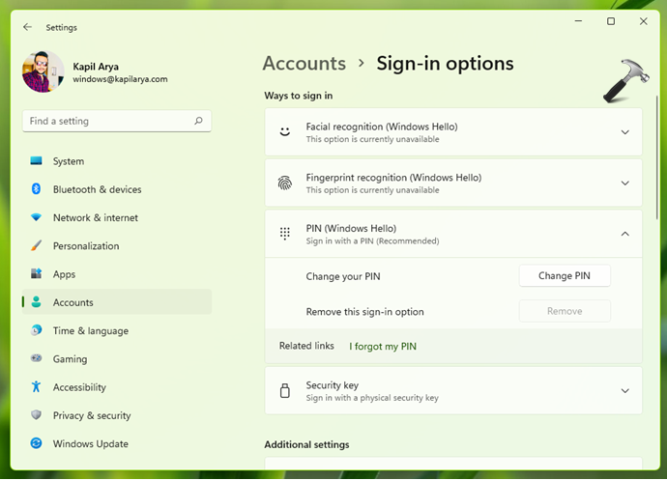
Task: Click the Privacy & security shield icon
Action: tap(37, 415)
